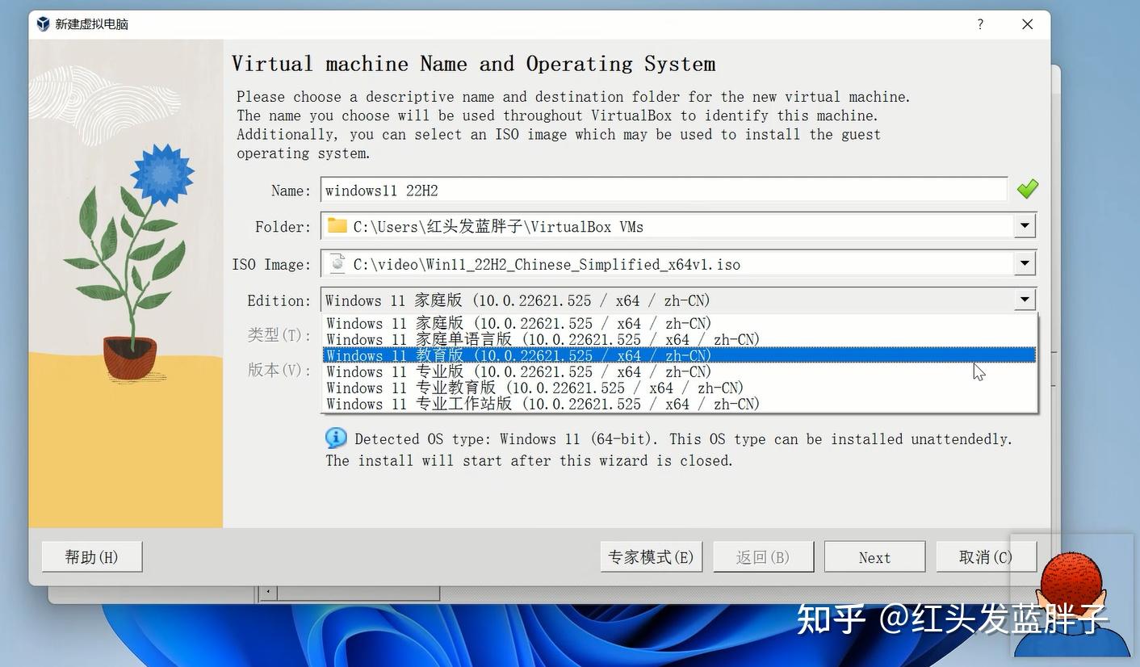This screenshot has width=1140, height=667.
Task: Open help via the question mark icon
Action: point(980,24)
